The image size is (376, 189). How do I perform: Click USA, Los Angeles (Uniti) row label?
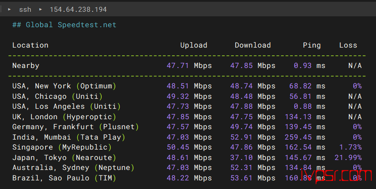[x=66, y=107]
